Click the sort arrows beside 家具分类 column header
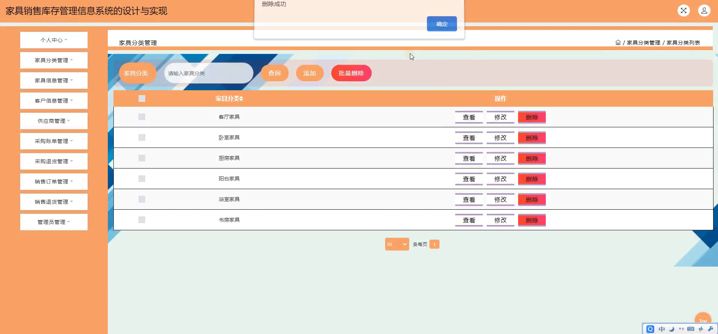718x334 pixels. pos(241,99)
